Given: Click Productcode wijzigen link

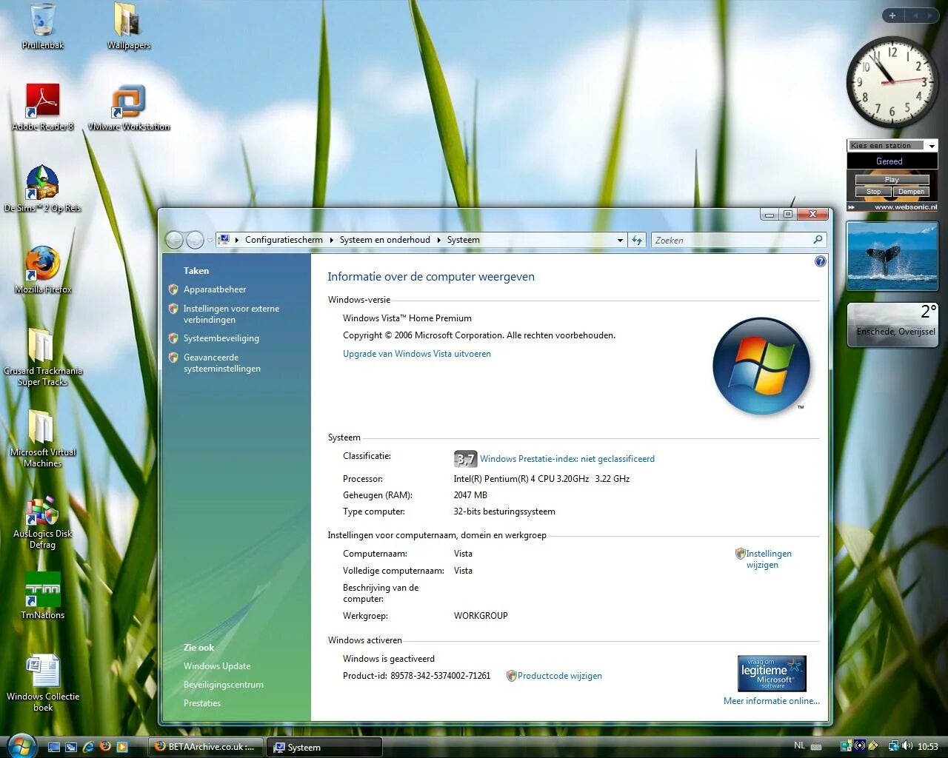Looking at the screenshot, I should tap(559, 676).
